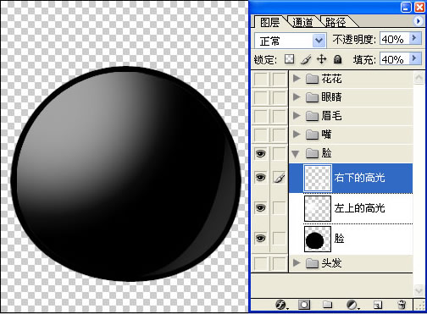Viewport: 427px width, 314px height.
Task: Click the lock all padlock icon
Action: (337, 59)
